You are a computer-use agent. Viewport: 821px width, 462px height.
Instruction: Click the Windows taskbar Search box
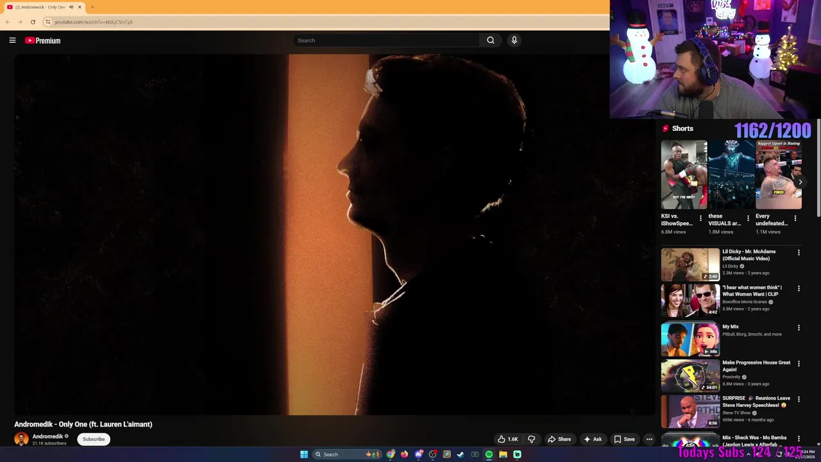(x=347, y=454)
